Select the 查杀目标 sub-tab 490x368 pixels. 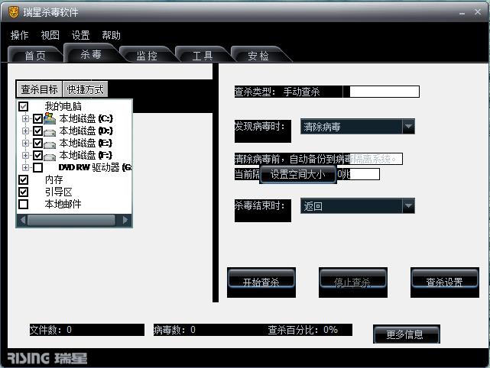pyautogui.click(x=40, y=89)
